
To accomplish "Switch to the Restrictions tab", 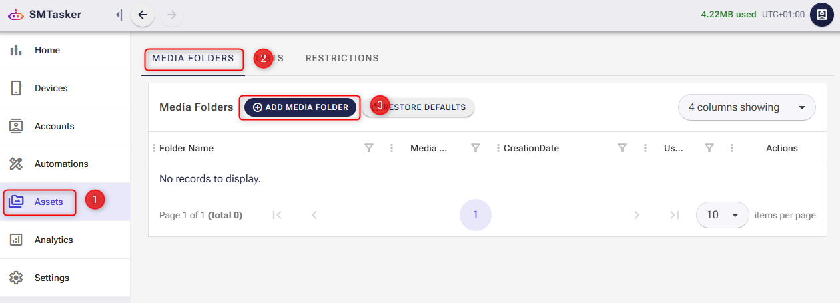I will tap(342, 59).
